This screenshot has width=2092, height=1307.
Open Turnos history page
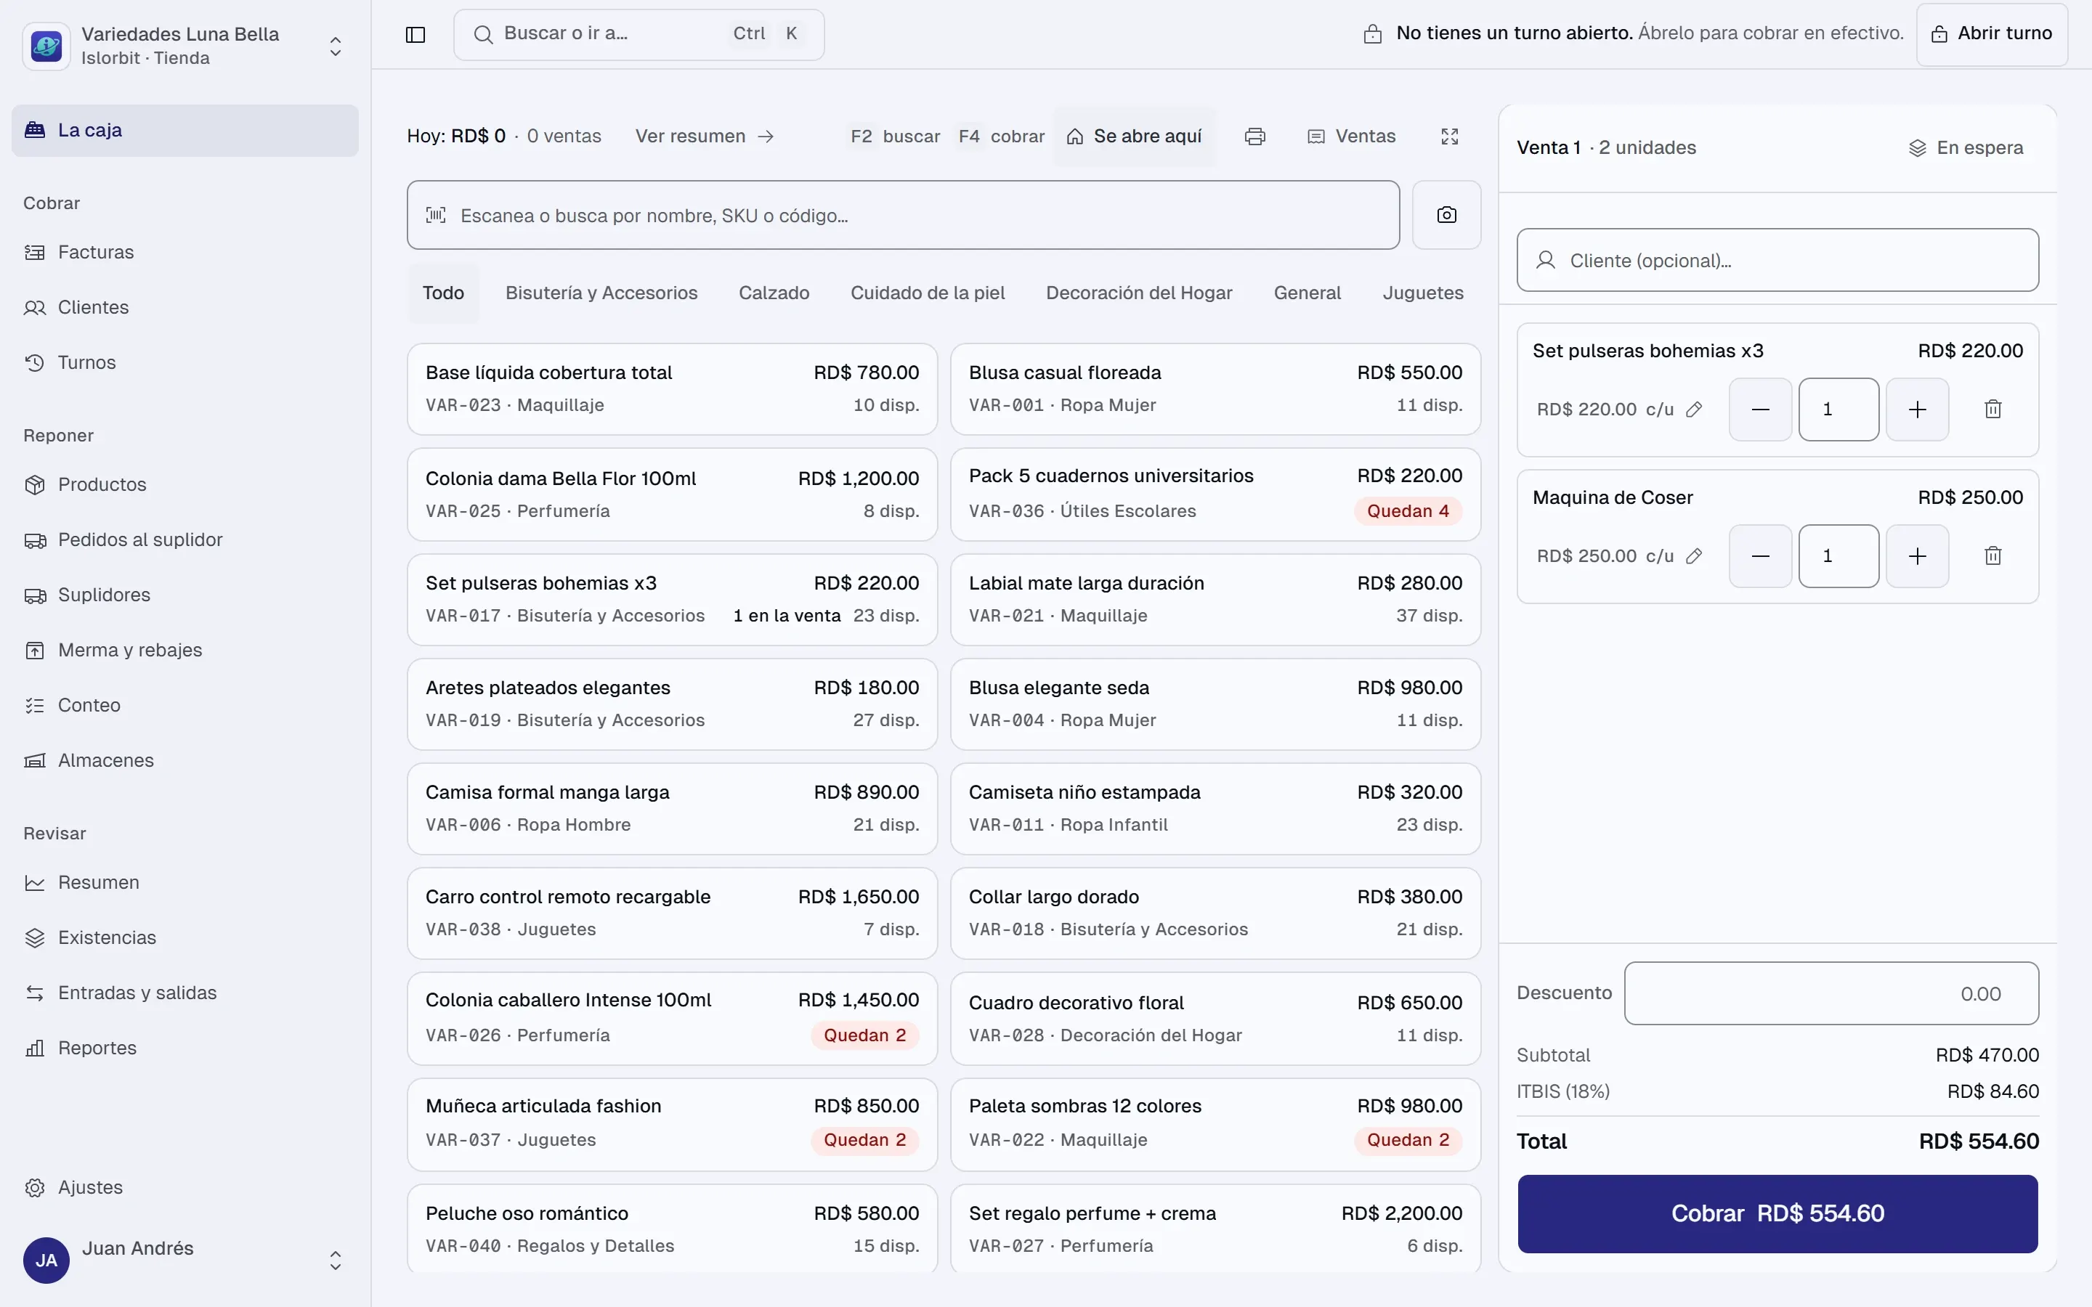coord(185,363)
